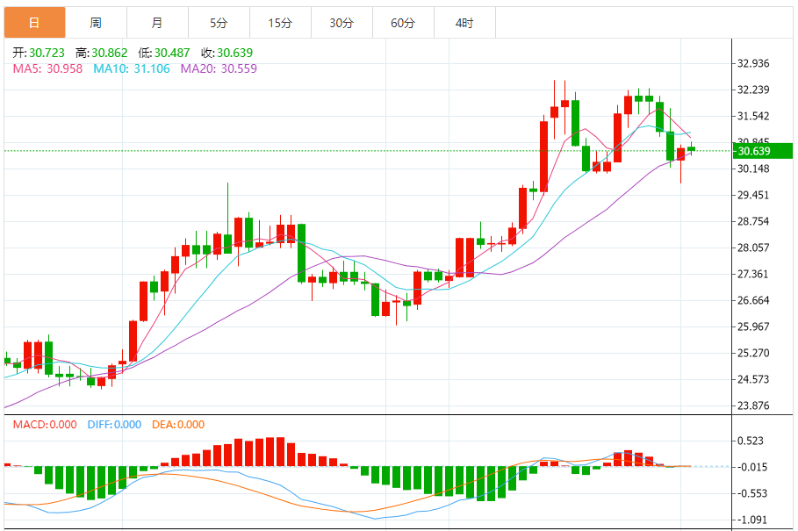This screenshot has width=798, height=531.
Task: Click the 0.523 MACD axis label
Action: 751,441
